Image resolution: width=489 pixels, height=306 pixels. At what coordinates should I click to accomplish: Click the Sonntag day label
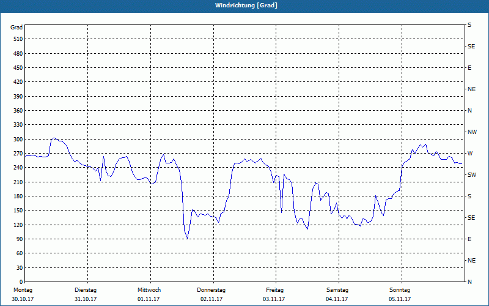[x=400, y=290]
